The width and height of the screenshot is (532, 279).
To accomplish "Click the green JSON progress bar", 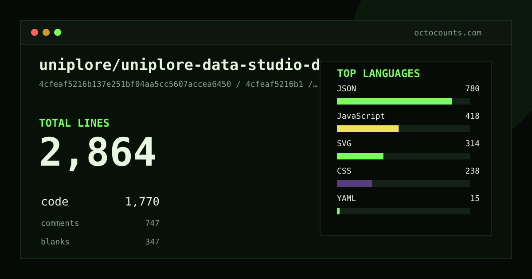I will click(x=395, y=101).
